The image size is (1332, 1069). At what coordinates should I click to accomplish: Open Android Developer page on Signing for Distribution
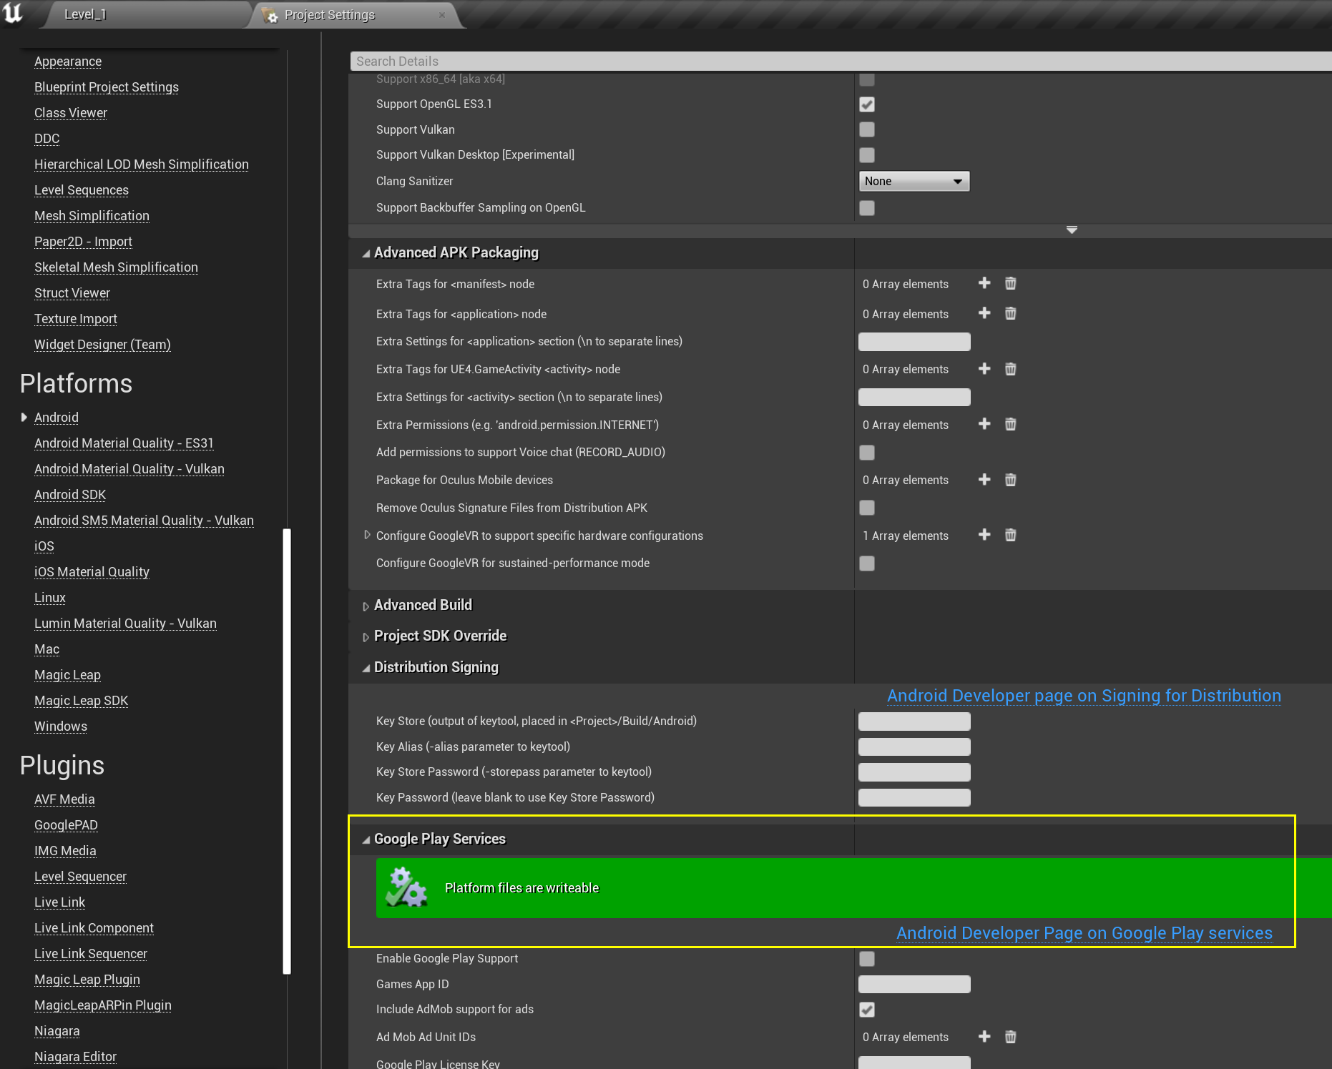[x=1084, y=696]
